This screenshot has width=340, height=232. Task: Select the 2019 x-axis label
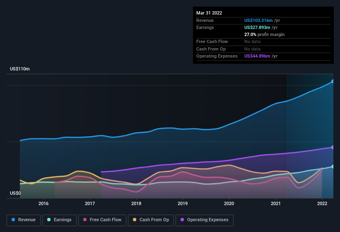(x=183, y=203)
